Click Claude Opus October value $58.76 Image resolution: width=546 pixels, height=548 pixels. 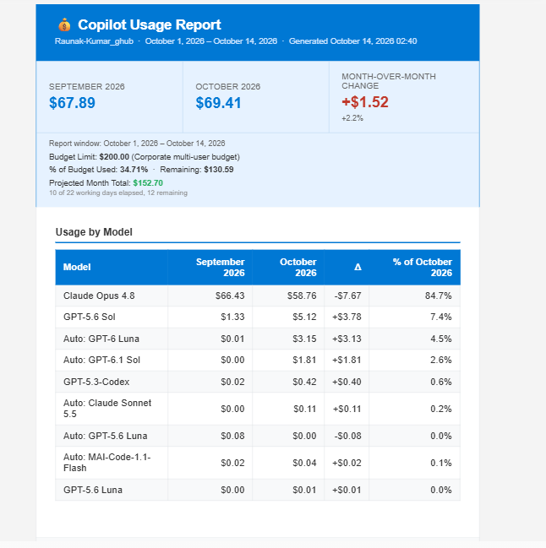[x=302, y=296]
